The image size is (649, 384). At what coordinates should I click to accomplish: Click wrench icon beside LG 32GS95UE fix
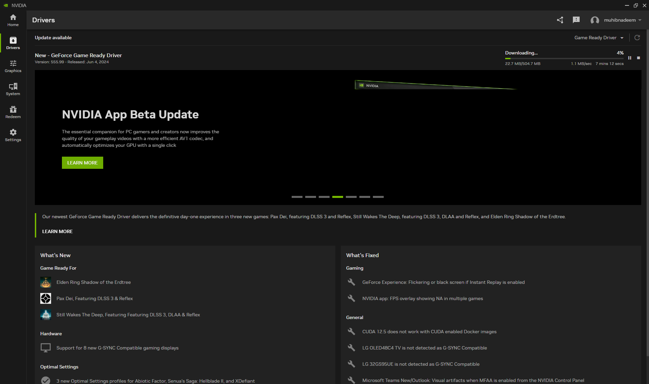352,364
